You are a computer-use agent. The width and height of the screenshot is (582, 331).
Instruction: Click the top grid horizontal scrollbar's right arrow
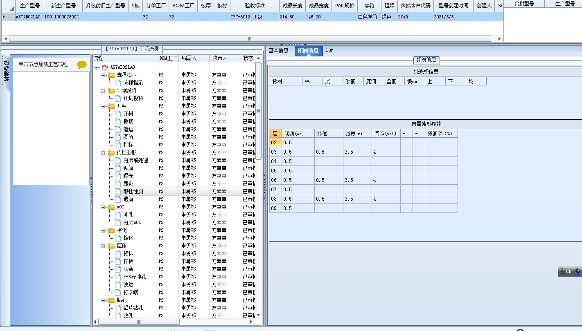coord(499,39)
